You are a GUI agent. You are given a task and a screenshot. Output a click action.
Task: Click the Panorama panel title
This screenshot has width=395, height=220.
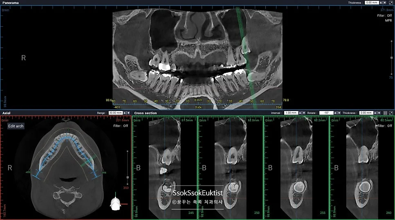coord(11,2)
